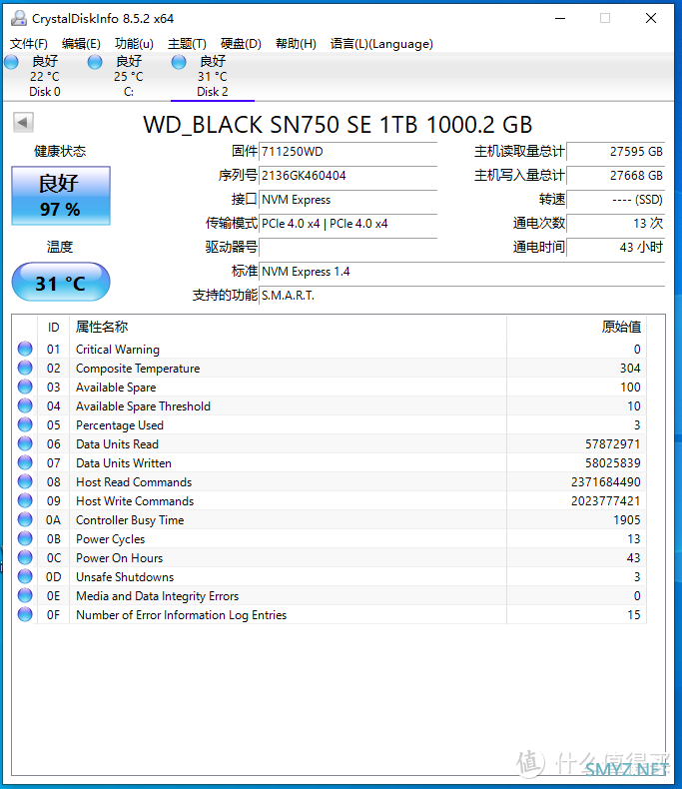The height and width of the screenshot is (789, 682).
Task: Click the CrystalDiskInfo app icon in title bar
Action: [x=19, y=19]
